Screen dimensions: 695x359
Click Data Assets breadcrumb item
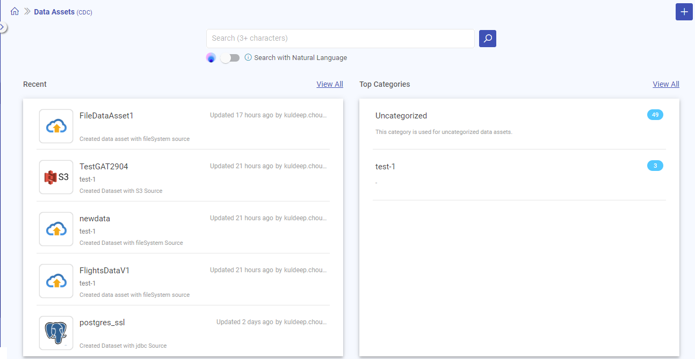click(54, 12)
